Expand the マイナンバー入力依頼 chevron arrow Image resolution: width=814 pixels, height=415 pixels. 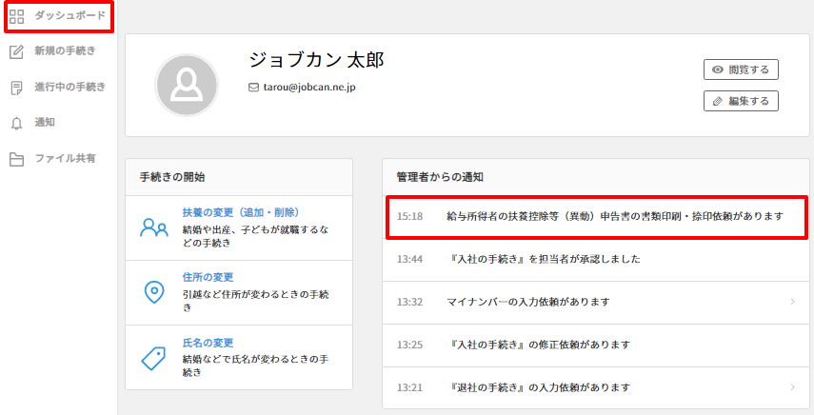(x=792, y=302)
